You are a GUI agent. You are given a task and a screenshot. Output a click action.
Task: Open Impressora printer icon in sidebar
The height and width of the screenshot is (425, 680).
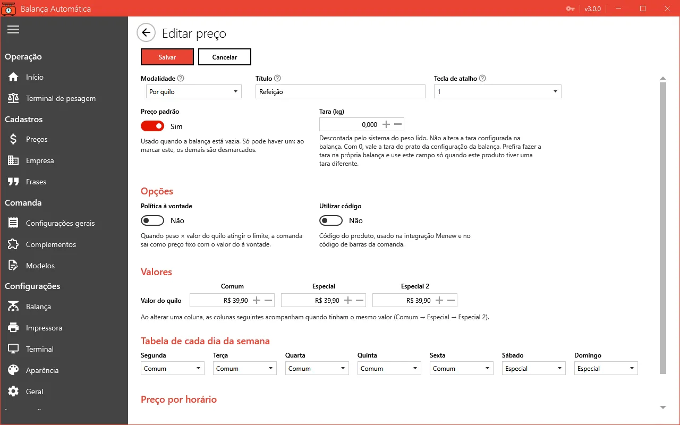(x=14, y=328)
